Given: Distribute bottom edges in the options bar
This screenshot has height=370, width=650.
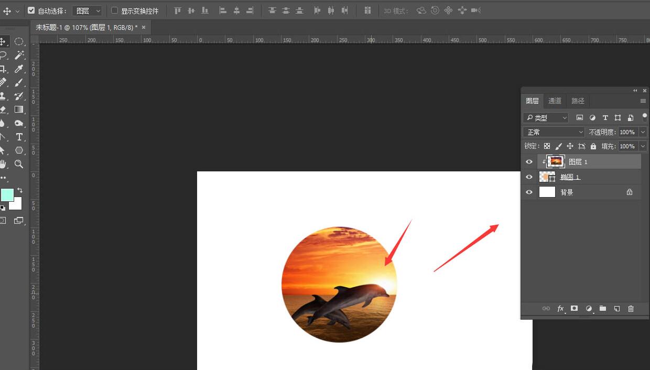Looking at the screenshot, I should tap(299, 10).
